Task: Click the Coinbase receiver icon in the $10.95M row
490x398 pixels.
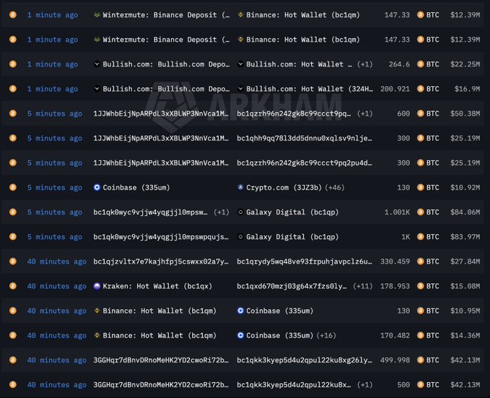Action: 240,311
